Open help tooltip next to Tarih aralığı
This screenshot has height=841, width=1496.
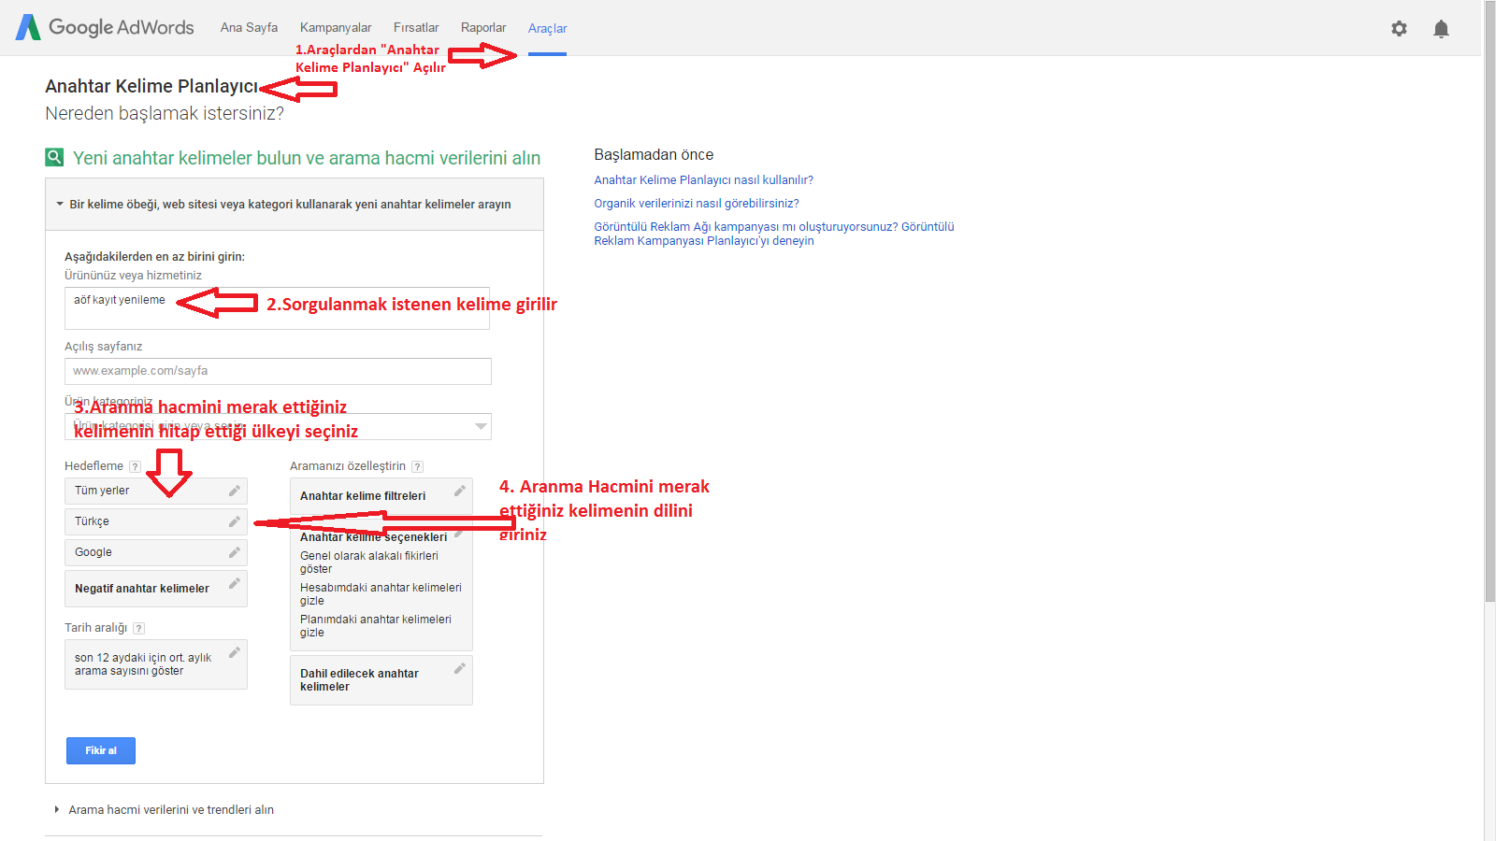[x=138, y=628]
